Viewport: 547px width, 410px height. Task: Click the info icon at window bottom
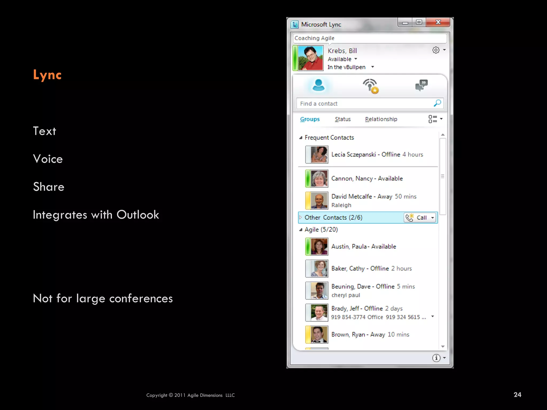(436, 358)
